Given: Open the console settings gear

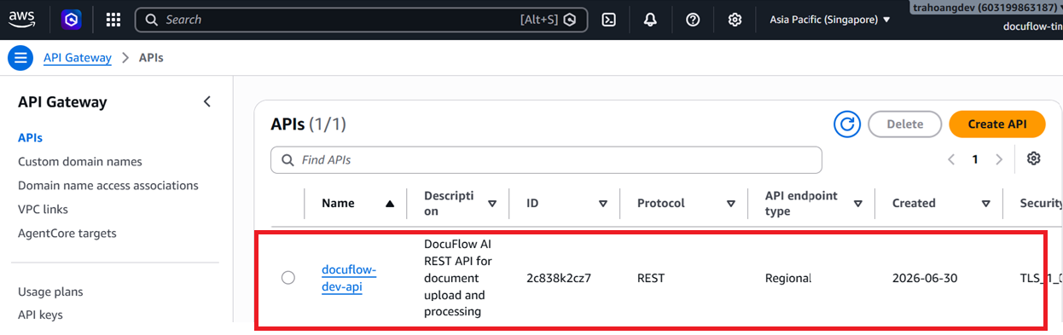Looking at the screenshot, I should [735, 20].
